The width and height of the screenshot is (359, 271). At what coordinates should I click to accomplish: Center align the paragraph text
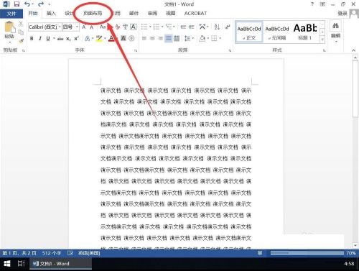(x=152, y=38)
